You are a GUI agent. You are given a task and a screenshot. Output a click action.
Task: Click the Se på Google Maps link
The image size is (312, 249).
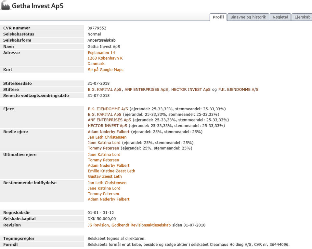click(x=106, y=70)
